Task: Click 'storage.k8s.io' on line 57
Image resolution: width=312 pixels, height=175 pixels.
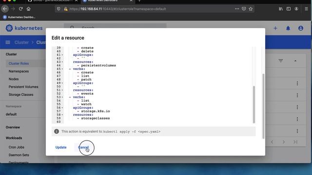Action: point(96,111)
